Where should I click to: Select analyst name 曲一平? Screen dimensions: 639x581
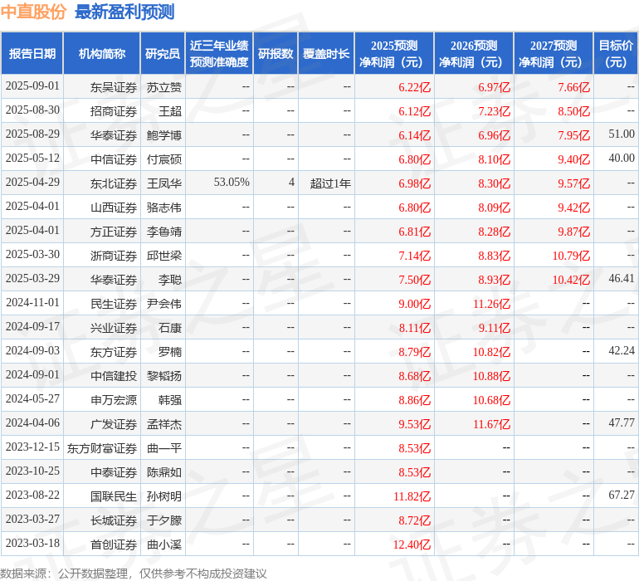coord(163,448)
